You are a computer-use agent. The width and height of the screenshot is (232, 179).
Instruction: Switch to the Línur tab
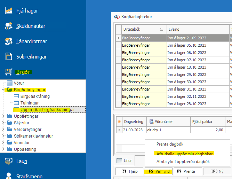tap(124, 160)
